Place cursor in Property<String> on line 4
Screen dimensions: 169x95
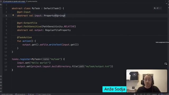[x=55, y=16]
